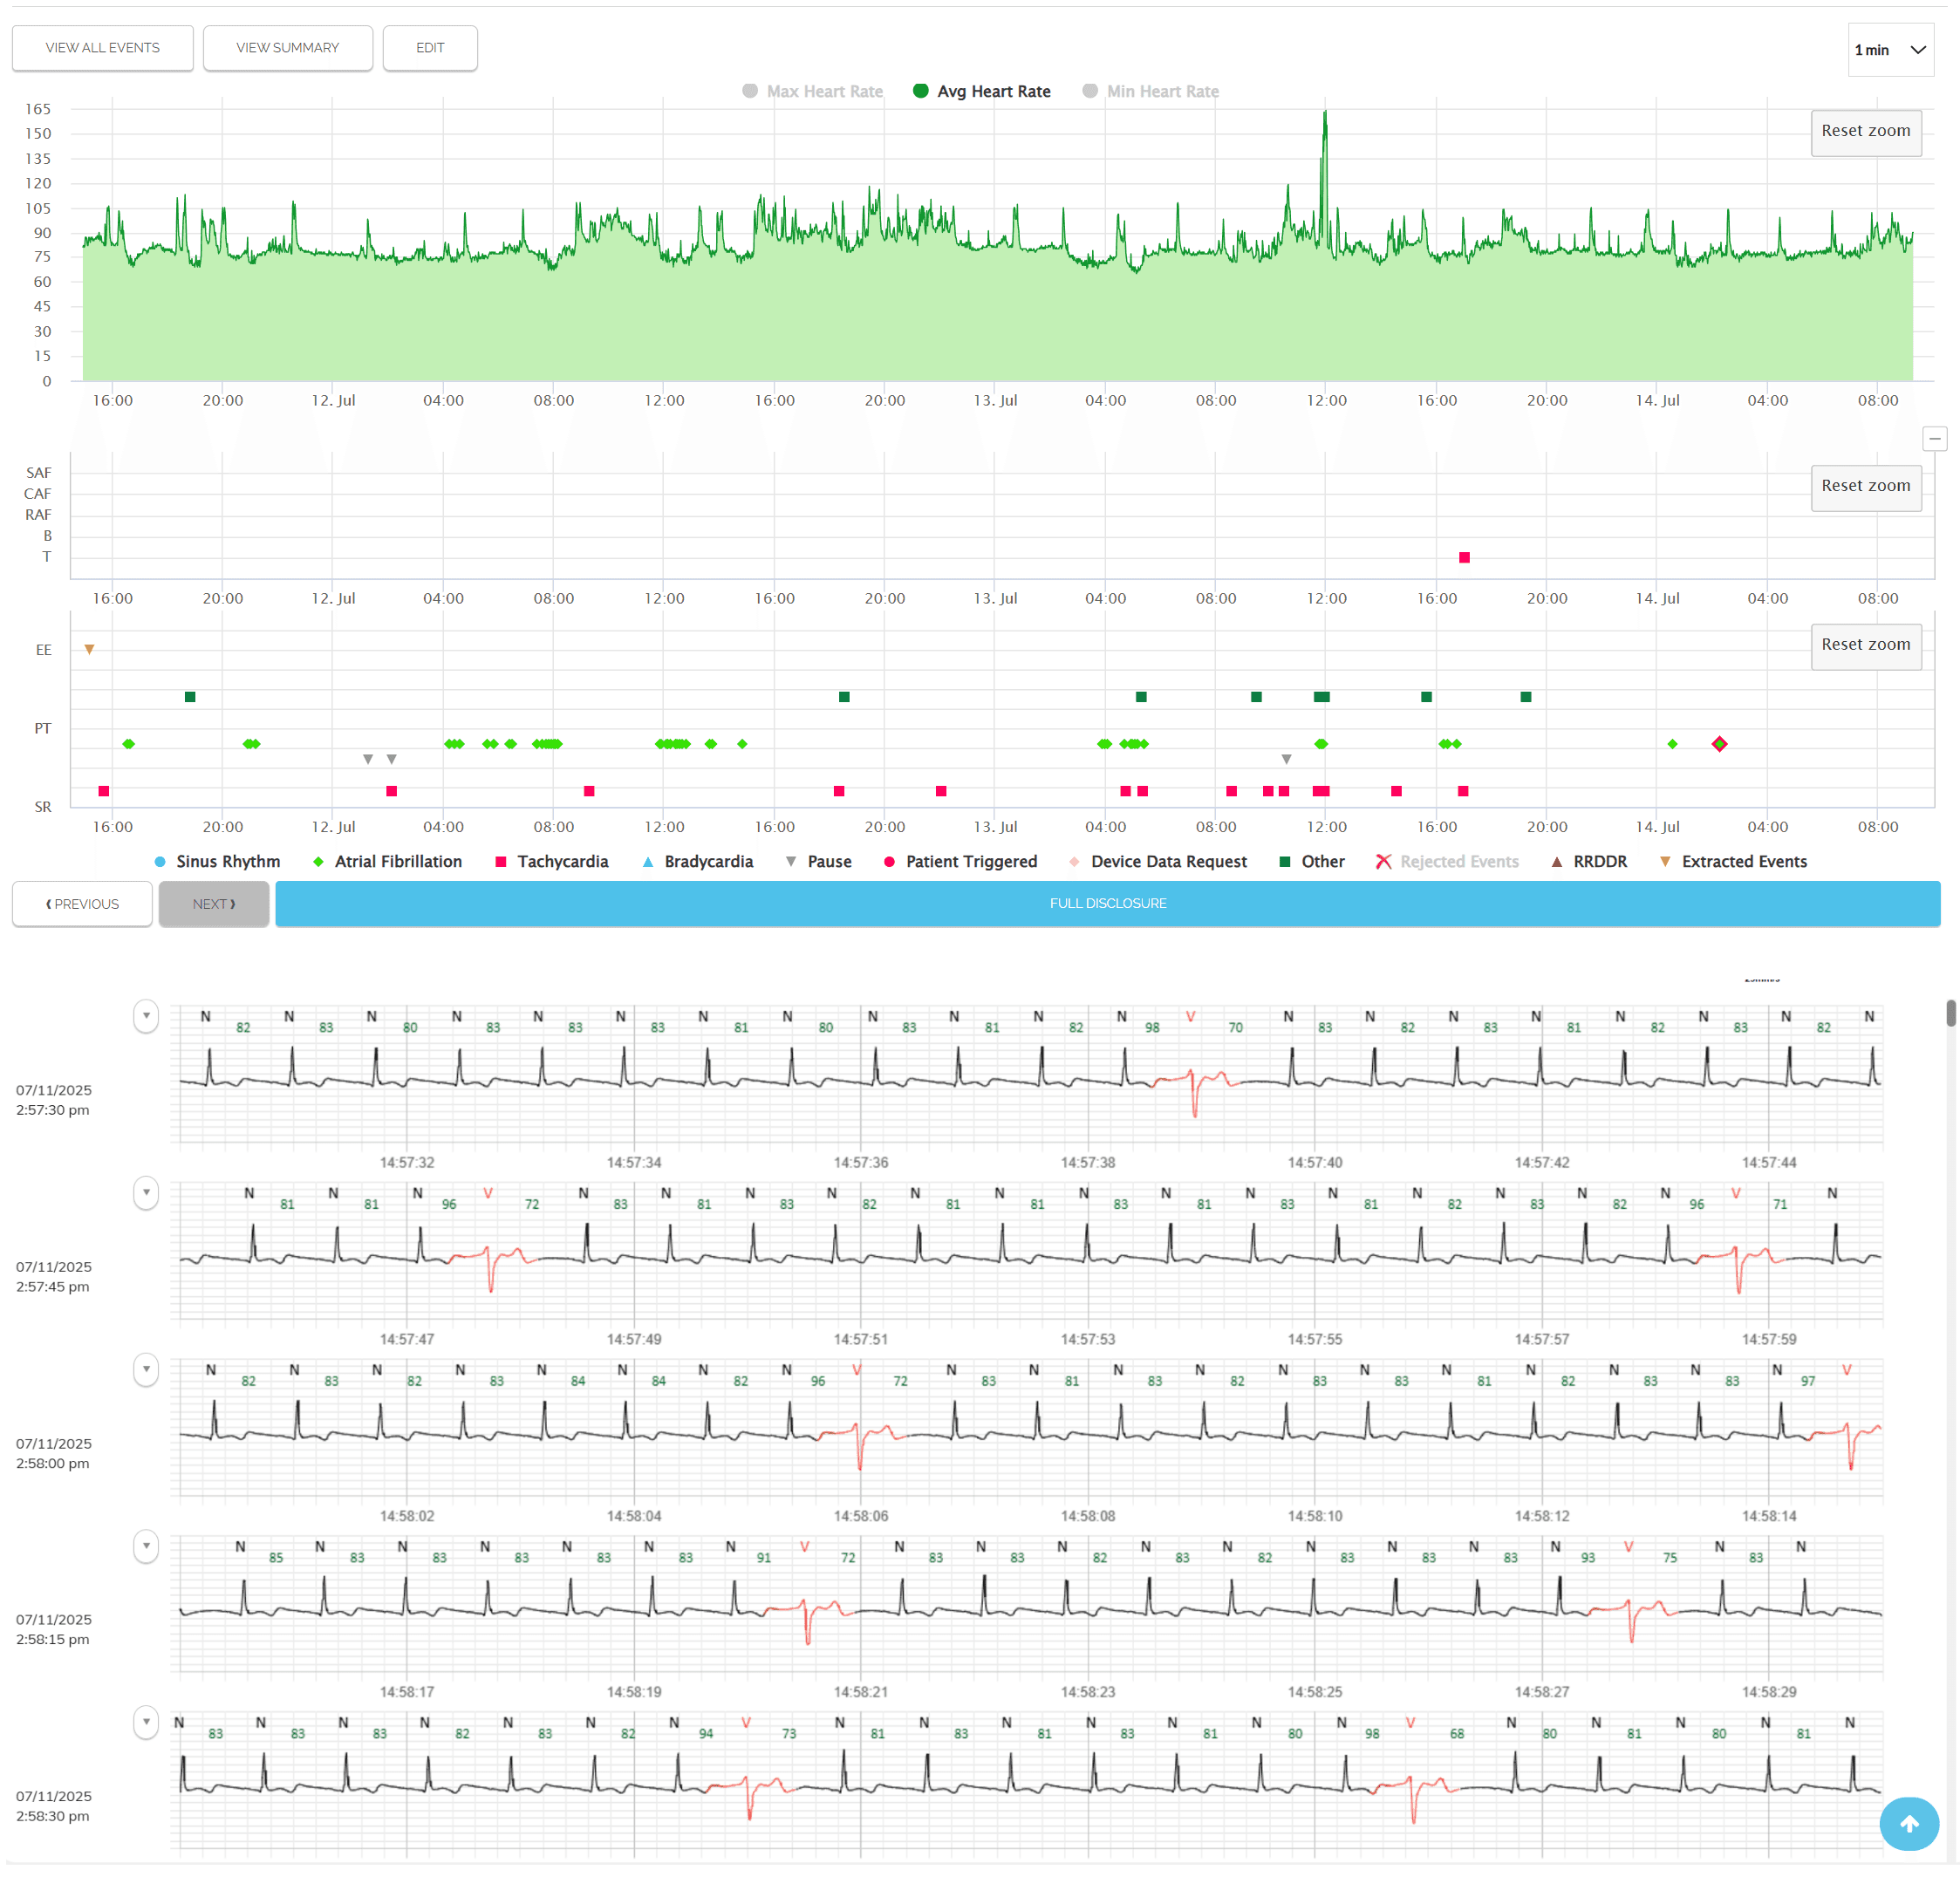This screenshot has width=1960, height=1877.
Task: Toggle Patient Triggered legend item
Action: 960,861
